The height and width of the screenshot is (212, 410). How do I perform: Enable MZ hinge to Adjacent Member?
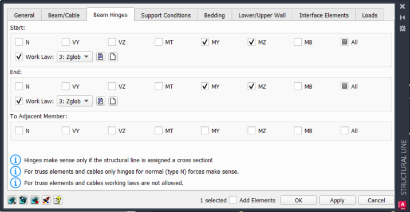(x=251, y=130)
